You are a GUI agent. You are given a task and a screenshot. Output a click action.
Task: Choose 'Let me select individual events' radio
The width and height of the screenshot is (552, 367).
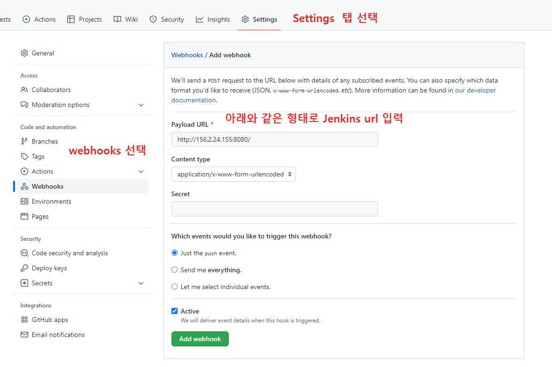click(174, 286)
